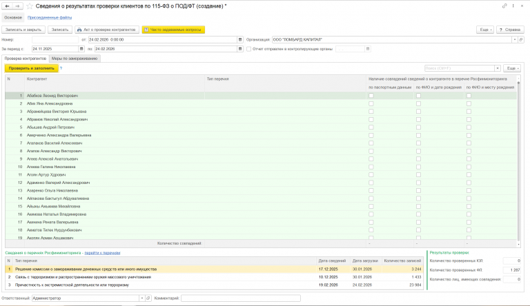Copy the document link via the chain icon
530x306 pixels.
504,6
